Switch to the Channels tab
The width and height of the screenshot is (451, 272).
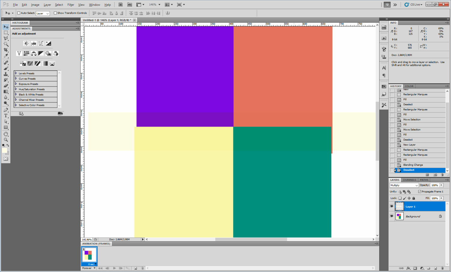pos(409,180)
